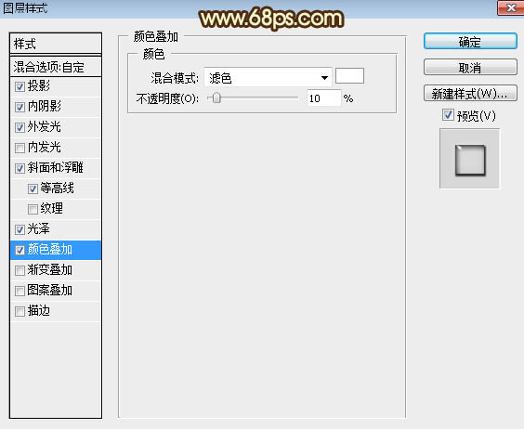Toggle the 斜面和浮雕 checkbox
The image size is (524, 429).
20,168
